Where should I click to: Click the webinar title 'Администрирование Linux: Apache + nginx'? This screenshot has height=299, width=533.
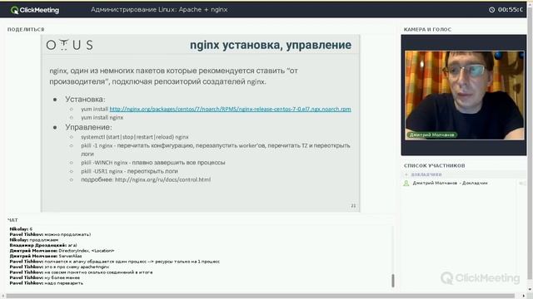click(x=159, y=10)
